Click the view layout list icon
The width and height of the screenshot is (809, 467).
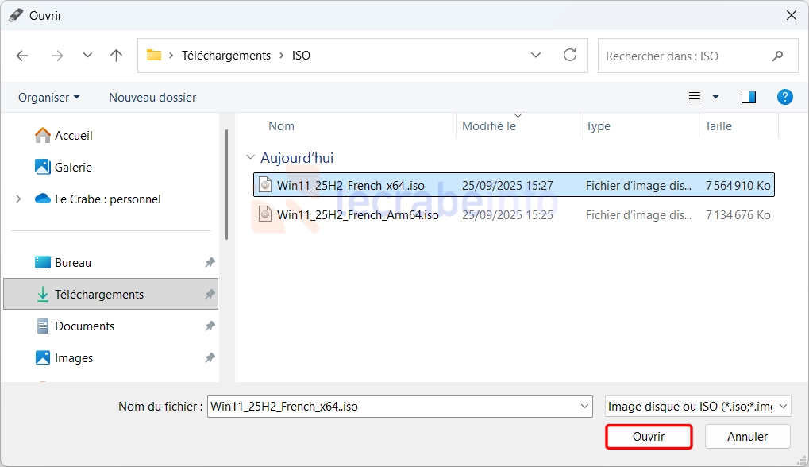click(x=695, y=97)
